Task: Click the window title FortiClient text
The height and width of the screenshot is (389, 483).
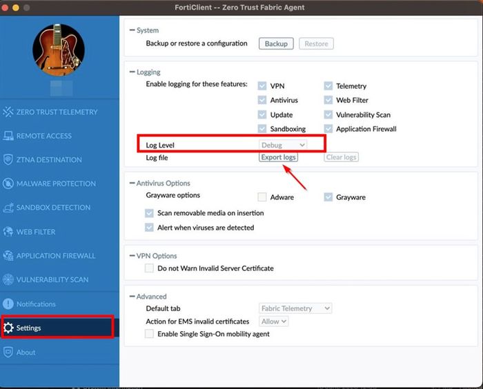Action: coord(239,8)
